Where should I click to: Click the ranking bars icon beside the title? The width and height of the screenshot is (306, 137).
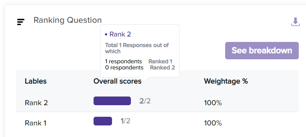coord(21,22)
